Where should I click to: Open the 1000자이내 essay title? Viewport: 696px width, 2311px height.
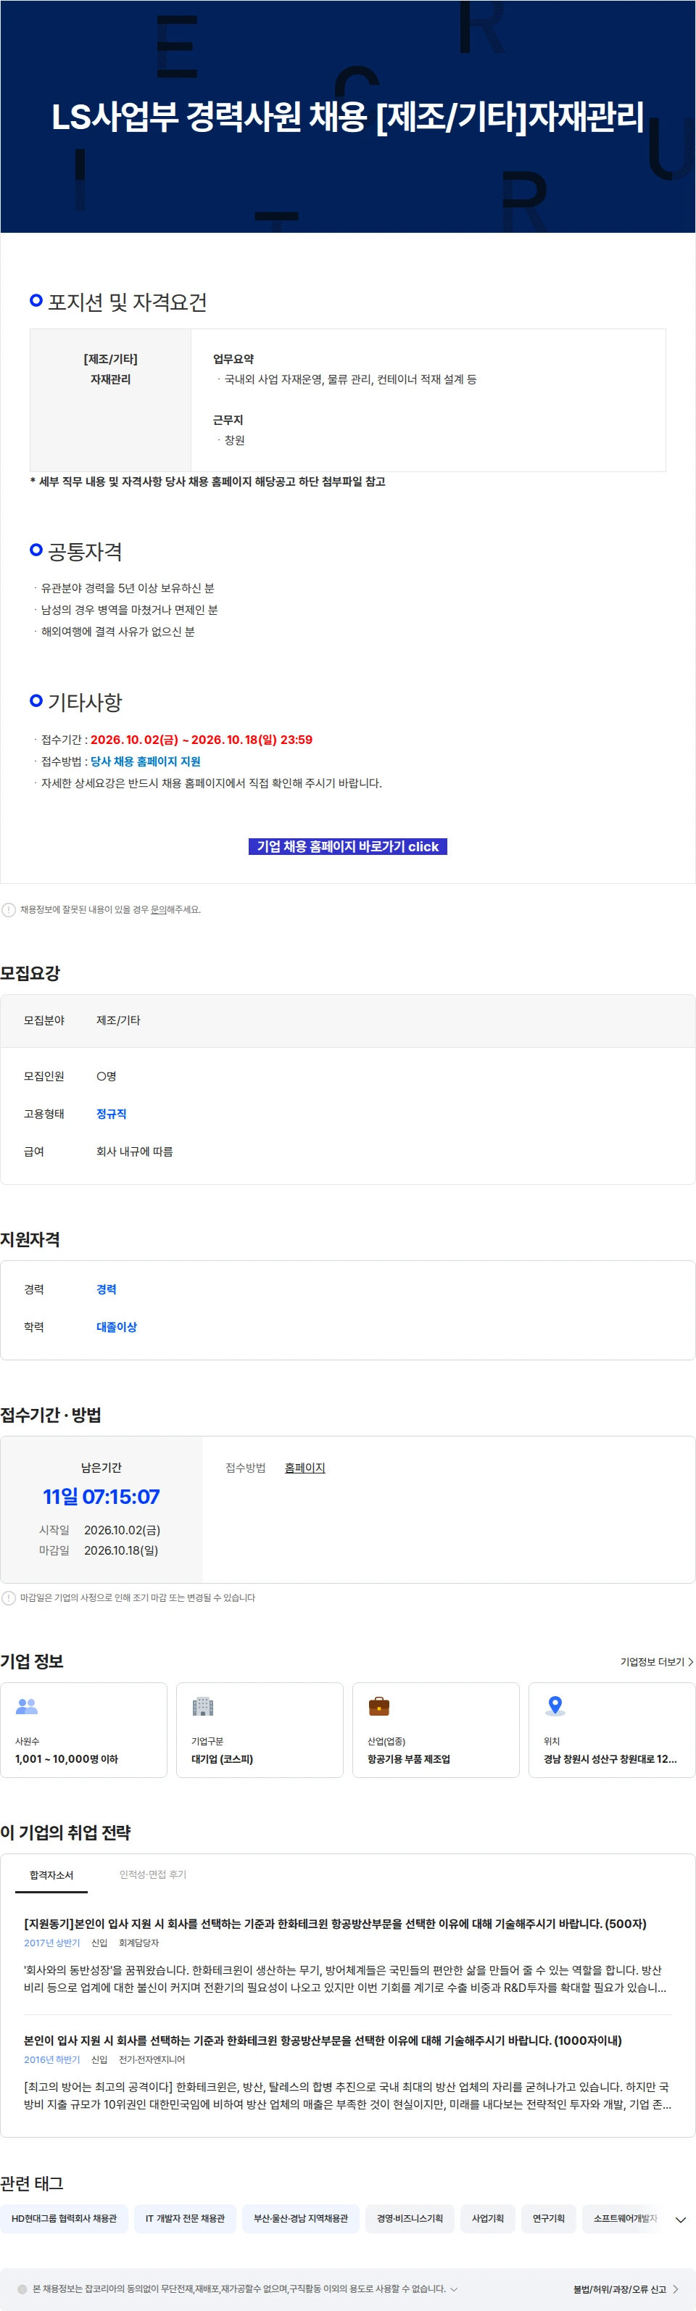[323, 2040]
